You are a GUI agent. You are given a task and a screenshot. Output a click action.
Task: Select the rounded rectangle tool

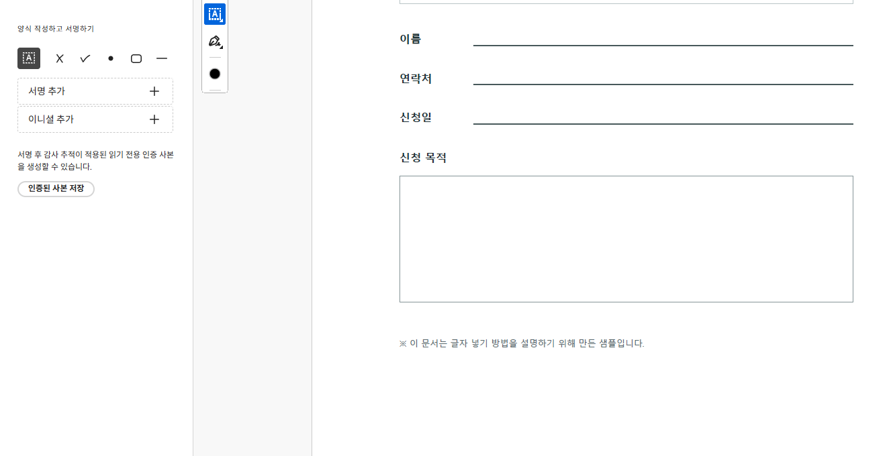136,58
